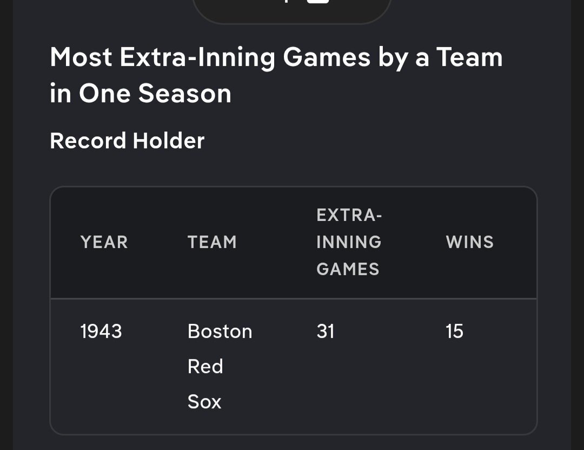Click the word "Sox" in the team cell

coord(204,402)
